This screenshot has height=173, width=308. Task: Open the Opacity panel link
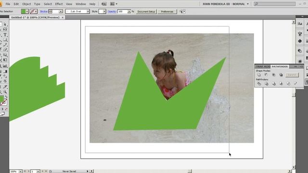(x=112, y=12)
